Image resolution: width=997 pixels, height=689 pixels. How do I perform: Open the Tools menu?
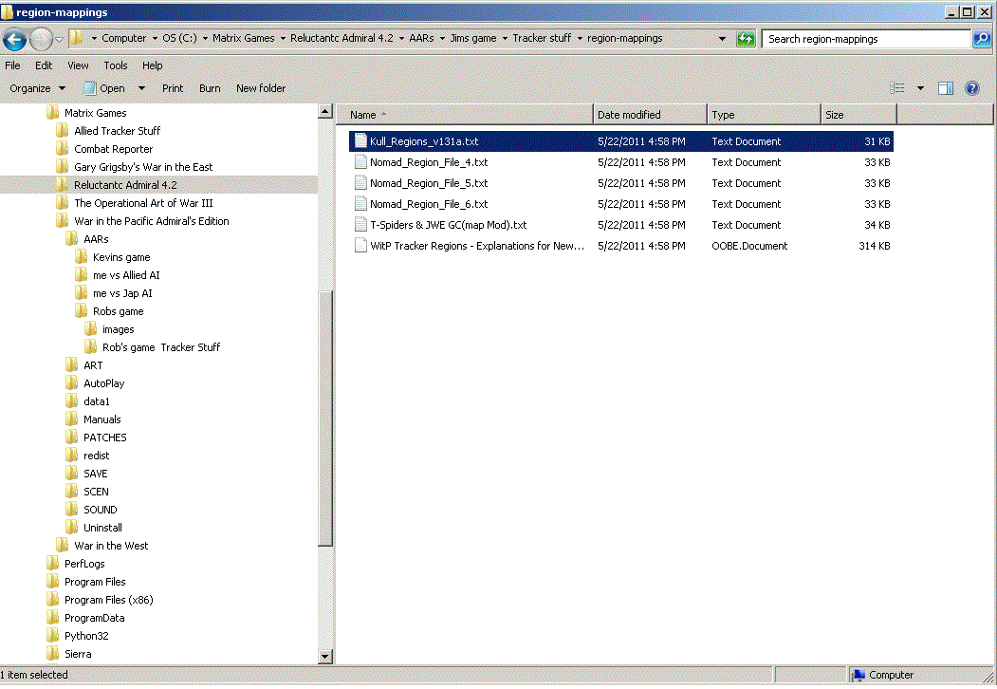click(116, 65)
